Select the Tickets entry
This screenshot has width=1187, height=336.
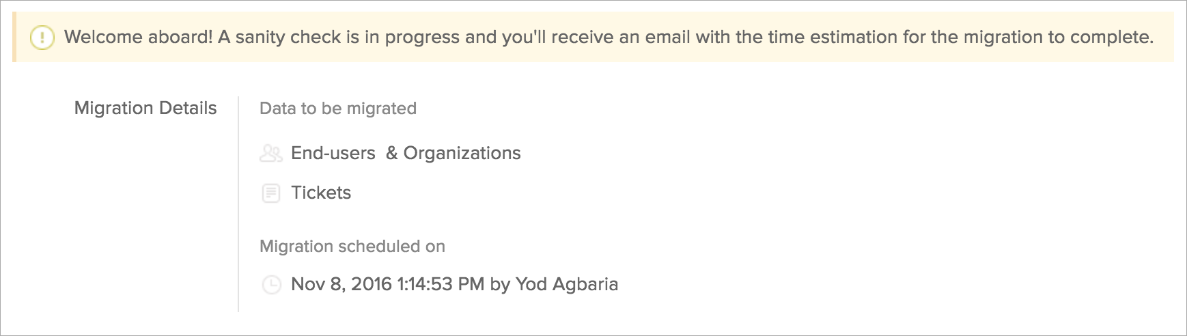pyautogui.click(x=321, y=193)
